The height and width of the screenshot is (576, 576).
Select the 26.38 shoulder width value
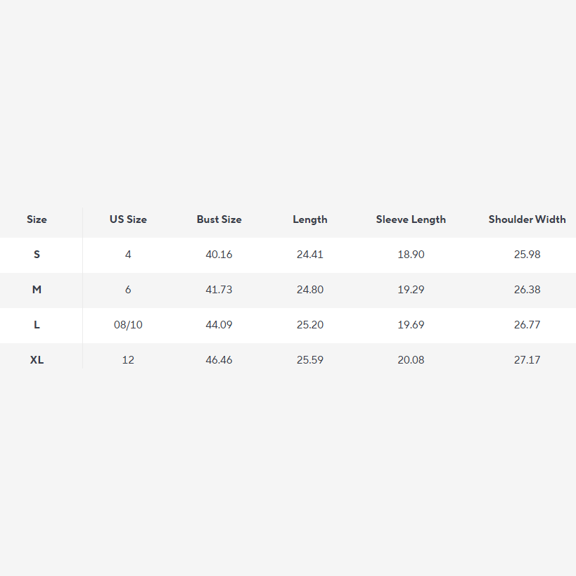point(527,290)
